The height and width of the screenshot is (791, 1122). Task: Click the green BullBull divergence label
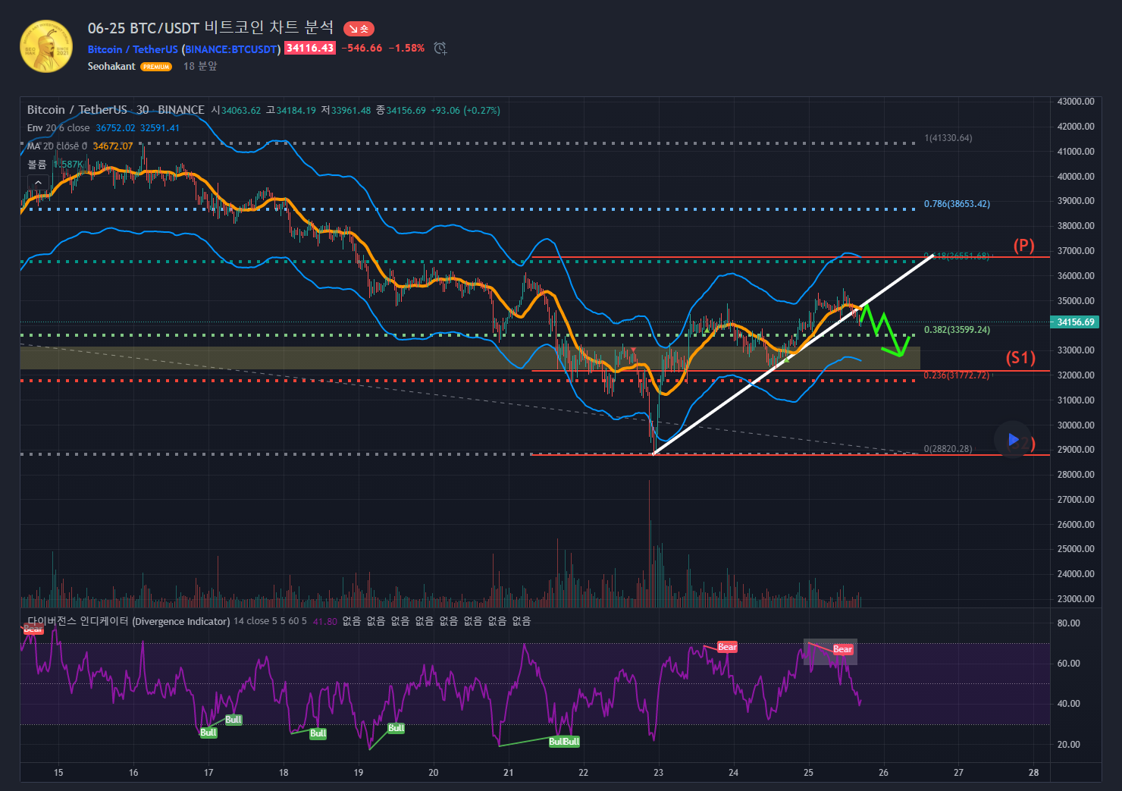[564, 742]
